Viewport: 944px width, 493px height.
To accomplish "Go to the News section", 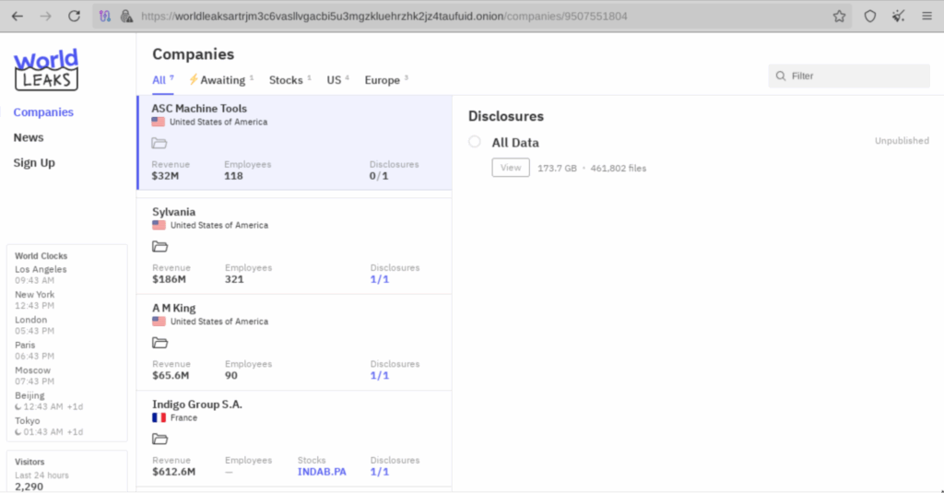I will tap(29, 137).
